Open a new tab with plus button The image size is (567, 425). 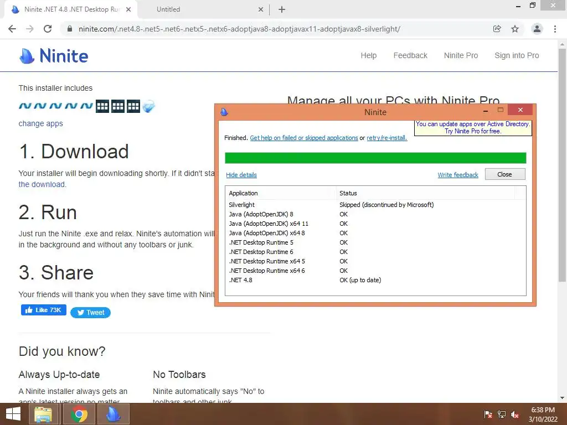tap(282, 9)
